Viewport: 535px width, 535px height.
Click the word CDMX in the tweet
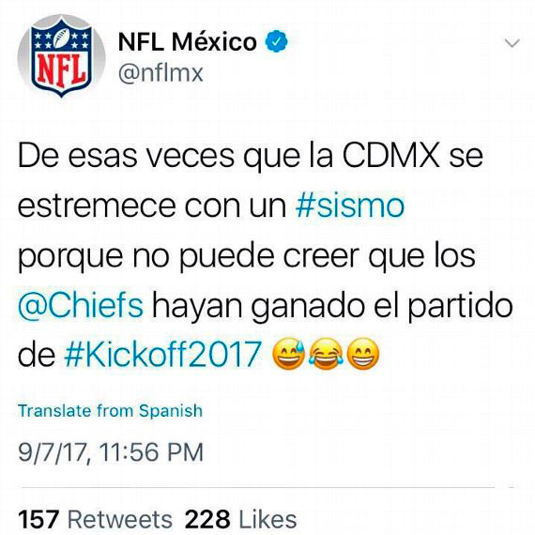[390, 156]
